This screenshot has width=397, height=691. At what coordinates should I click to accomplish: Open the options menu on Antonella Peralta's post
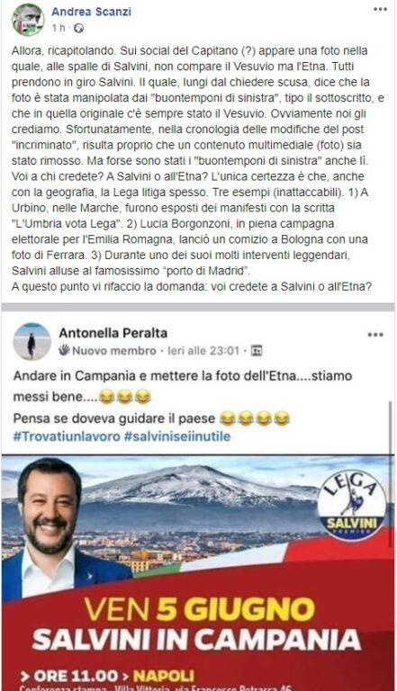click(375, 335)
